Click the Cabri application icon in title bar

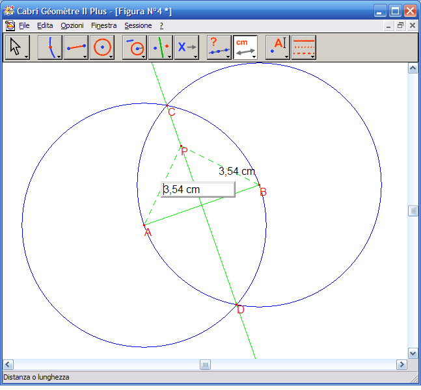(9, 11)
